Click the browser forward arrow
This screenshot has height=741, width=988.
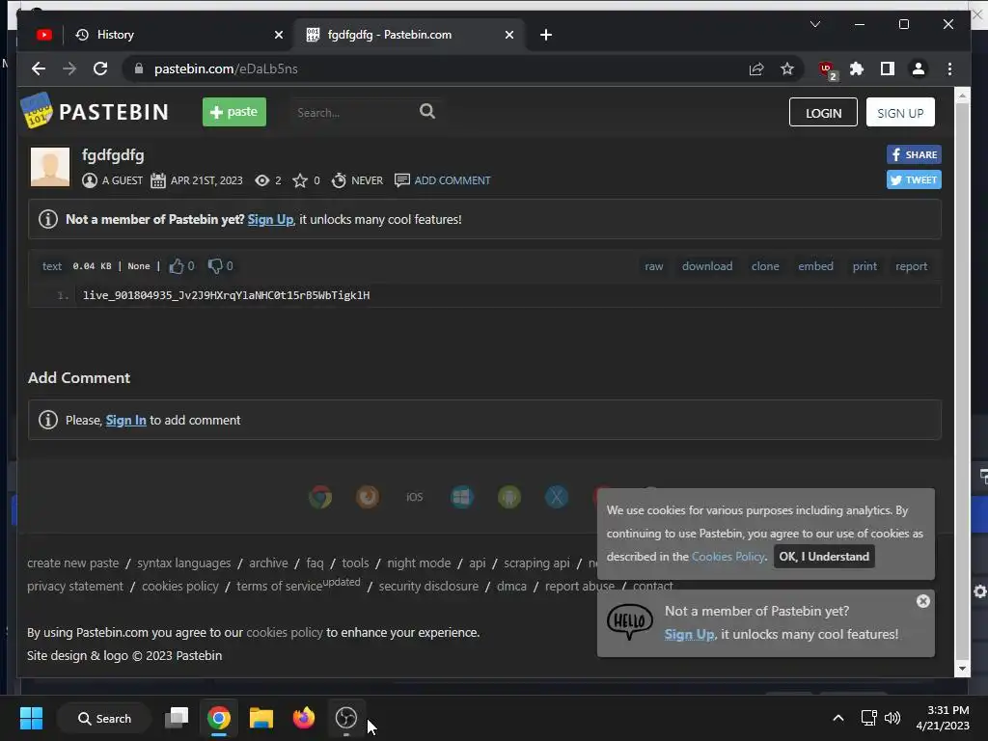(x=69, y=69)
